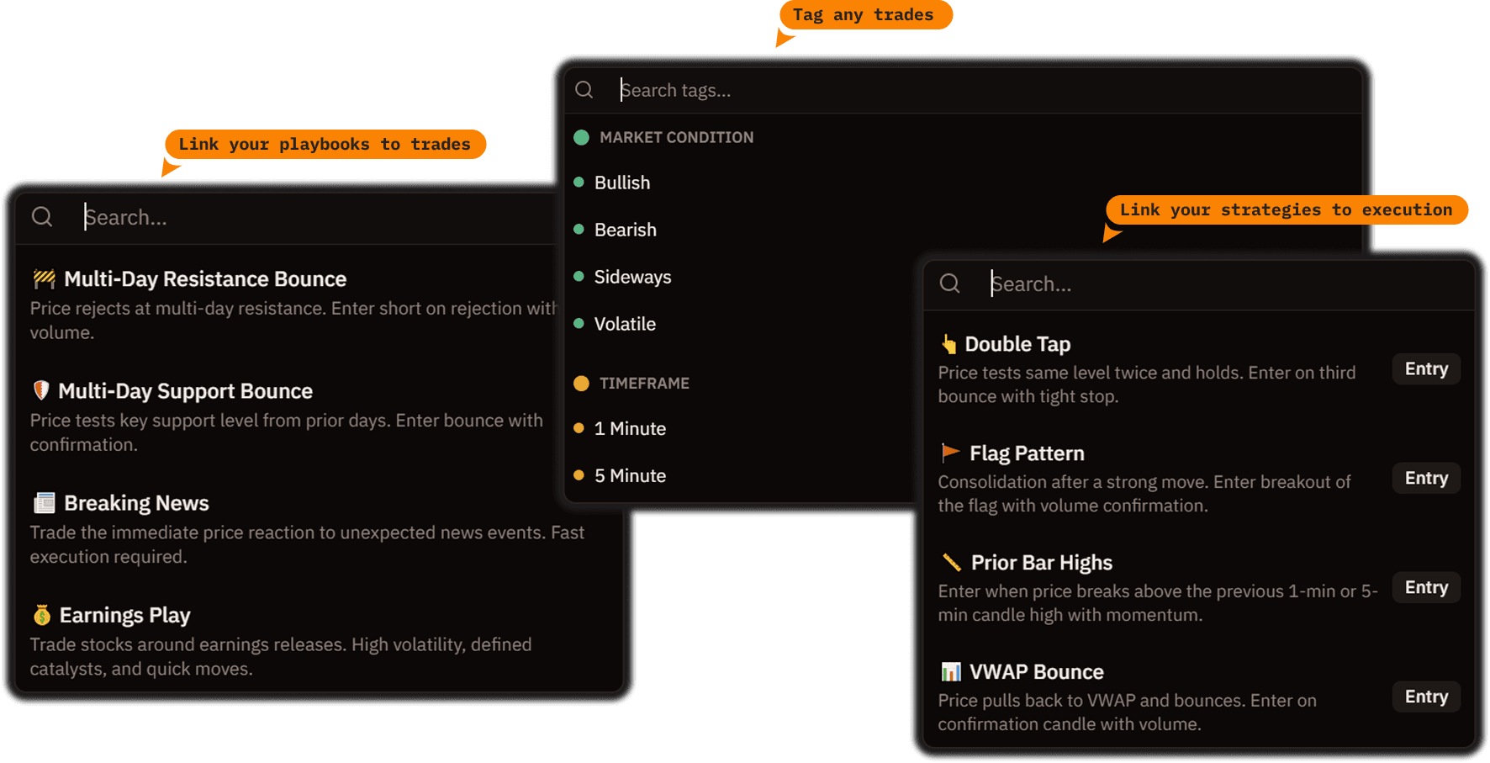Click the Multi-Day Resistance Bounce construction icon
Viewport: 1490px width, 763px height.
(x=43, y=278)
